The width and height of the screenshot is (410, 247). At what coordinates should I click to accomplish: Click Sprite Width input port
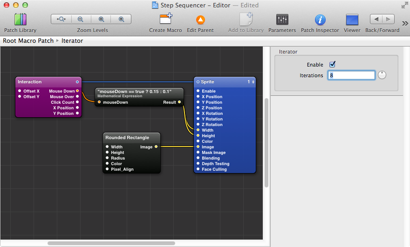(x=198, y=130)
